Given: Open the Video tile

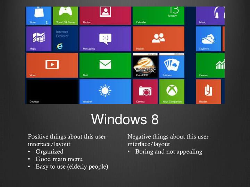Looking at the screenshot, I should [x=52, y=65].
